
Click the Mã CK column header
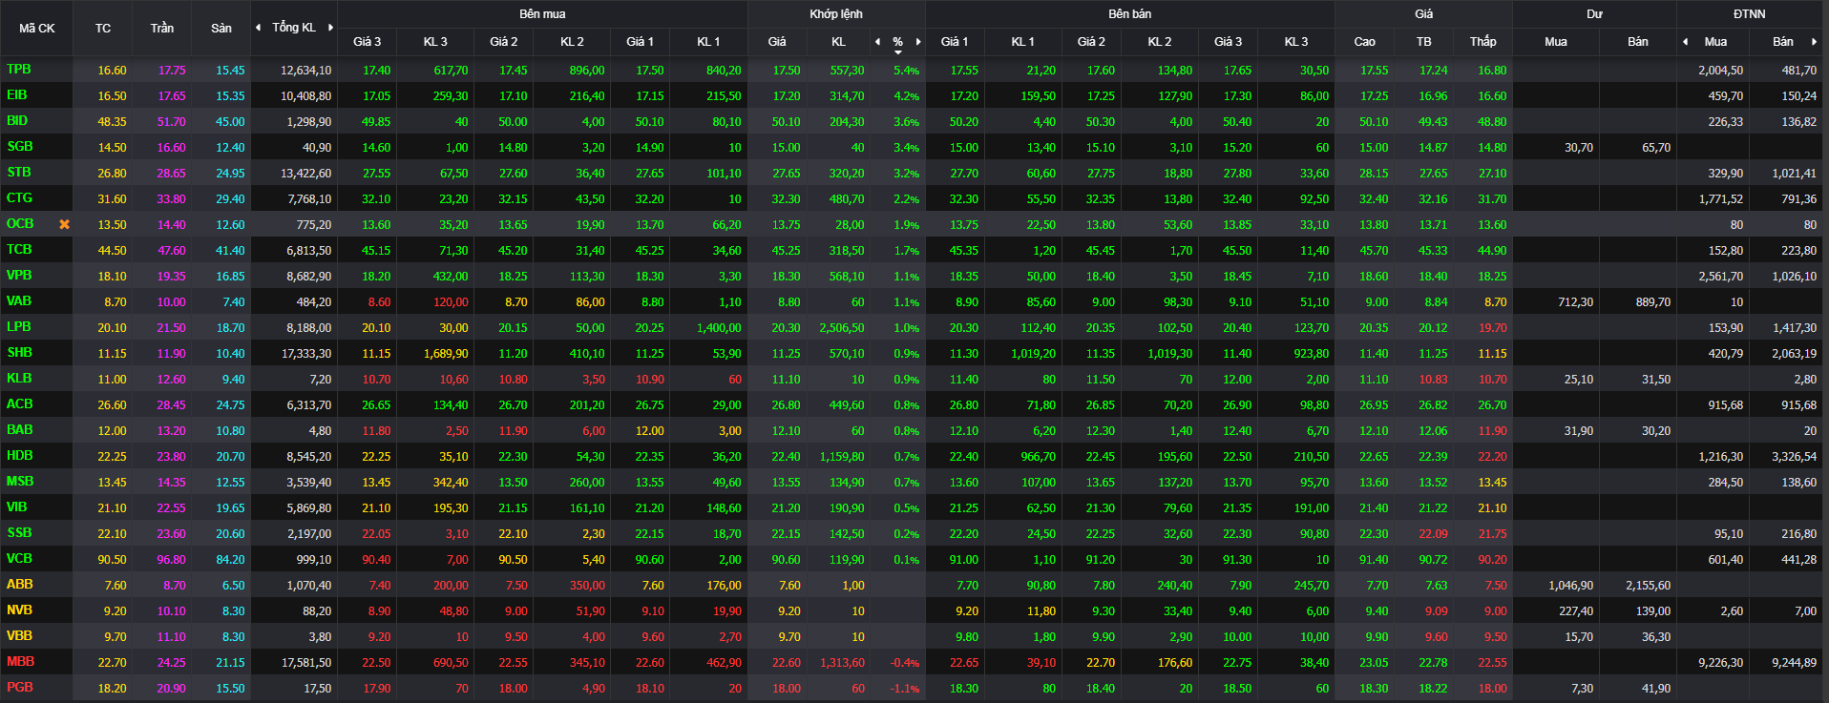coord(37,29)
